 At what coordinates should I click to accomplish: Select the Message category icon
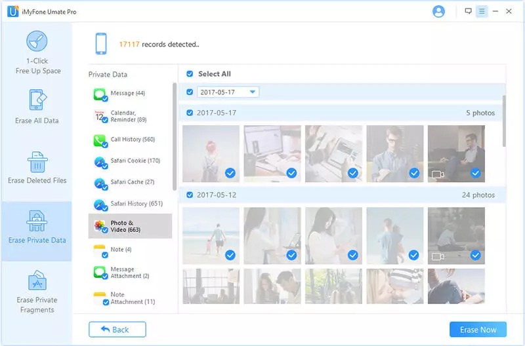click(x=100, y=94)
